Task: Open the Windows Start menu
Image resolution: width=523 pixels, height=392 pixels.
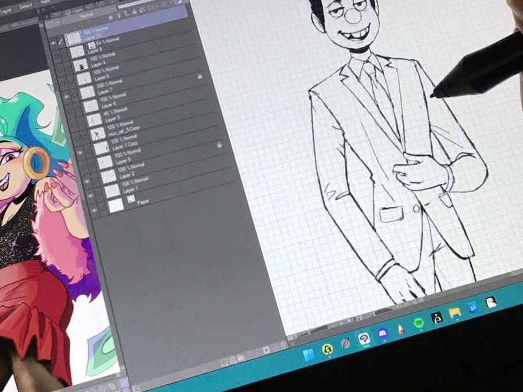Action: click(x=309, y=354)
